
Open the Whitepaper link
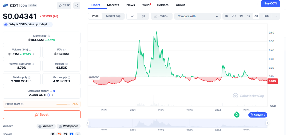69,126
